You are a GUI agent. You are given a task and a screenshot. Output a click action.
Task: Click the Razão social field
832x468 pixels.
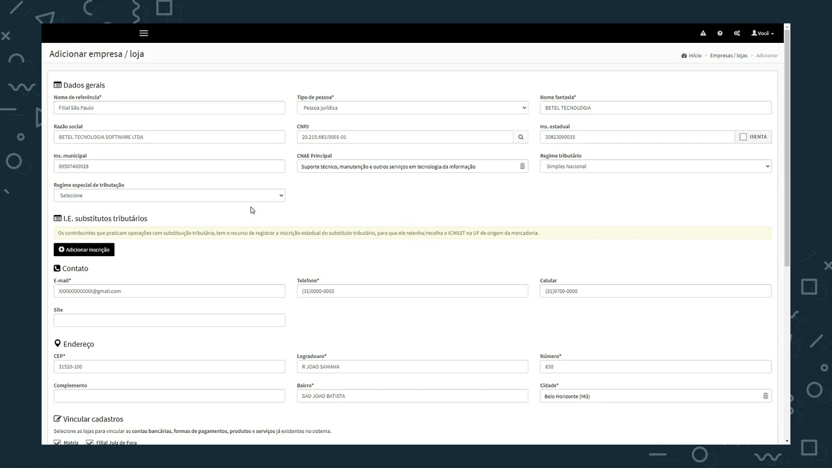[170, 137]
